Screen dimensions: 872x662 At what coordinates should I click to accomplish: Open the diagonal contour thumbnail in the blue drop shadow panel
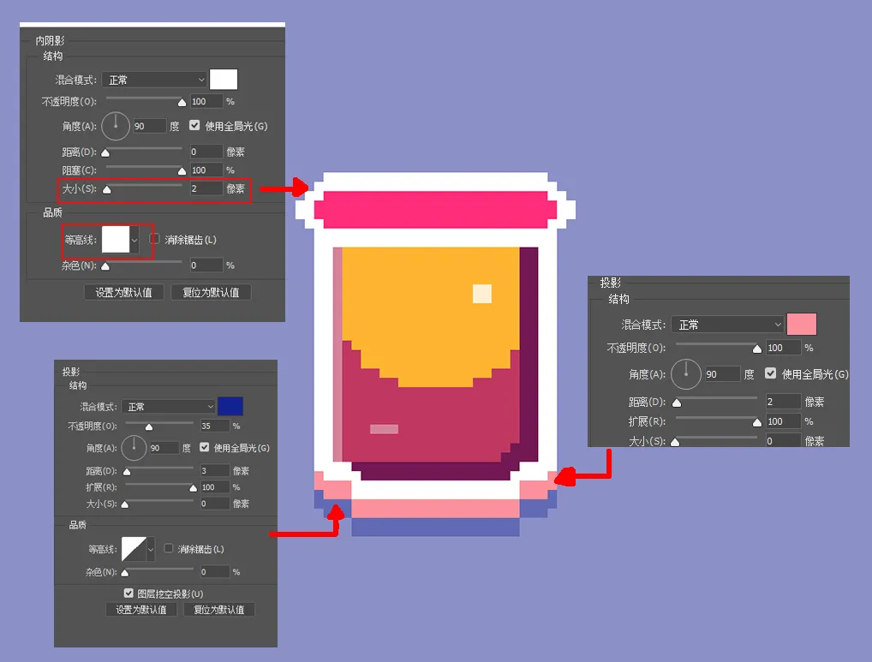pyautogui.click(x=134, y=549)
